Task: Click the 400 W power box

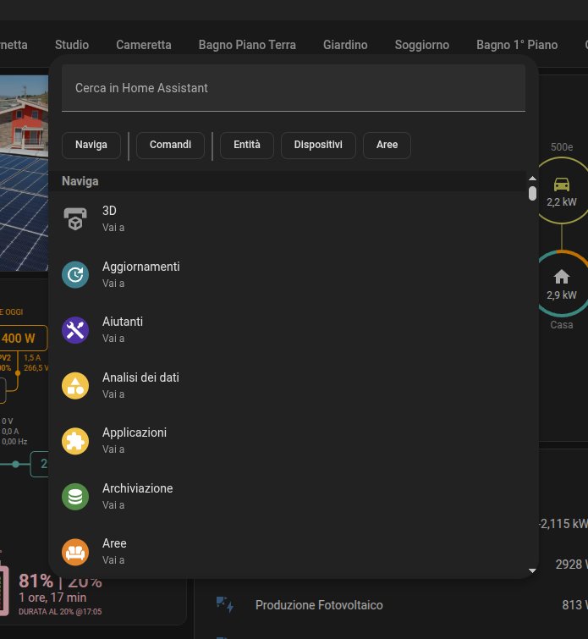Action: 23,339
